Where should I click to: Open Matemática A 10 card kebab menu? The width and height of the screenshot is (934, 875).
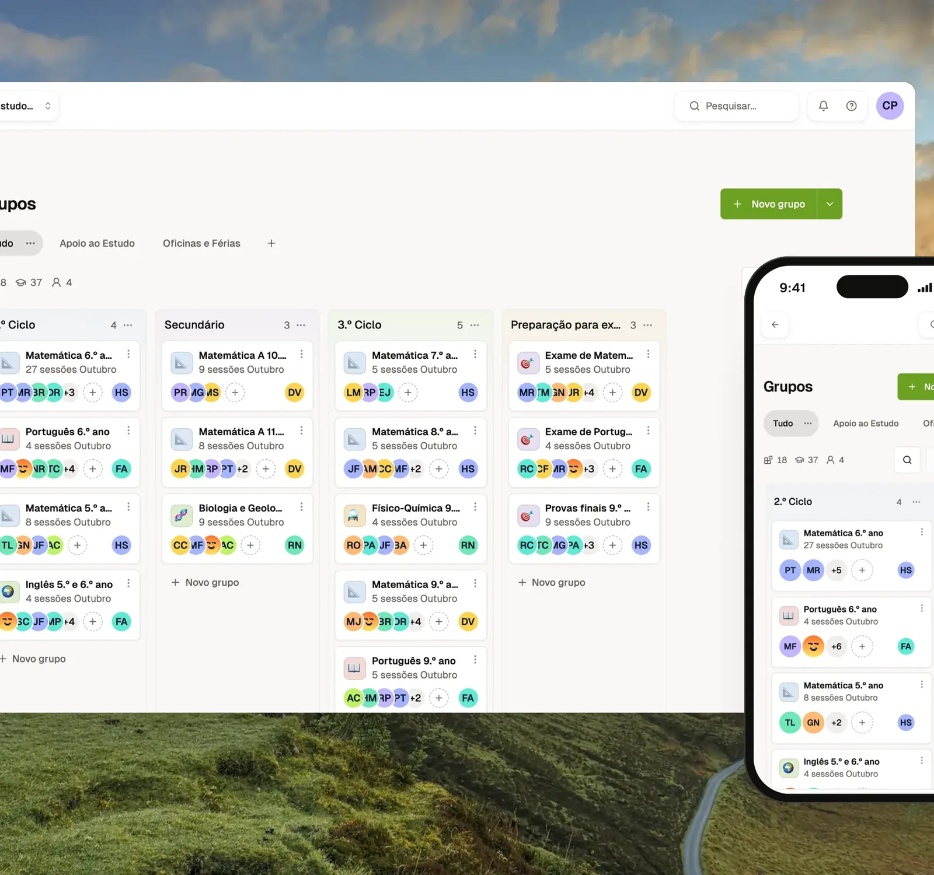coord(301,354)
